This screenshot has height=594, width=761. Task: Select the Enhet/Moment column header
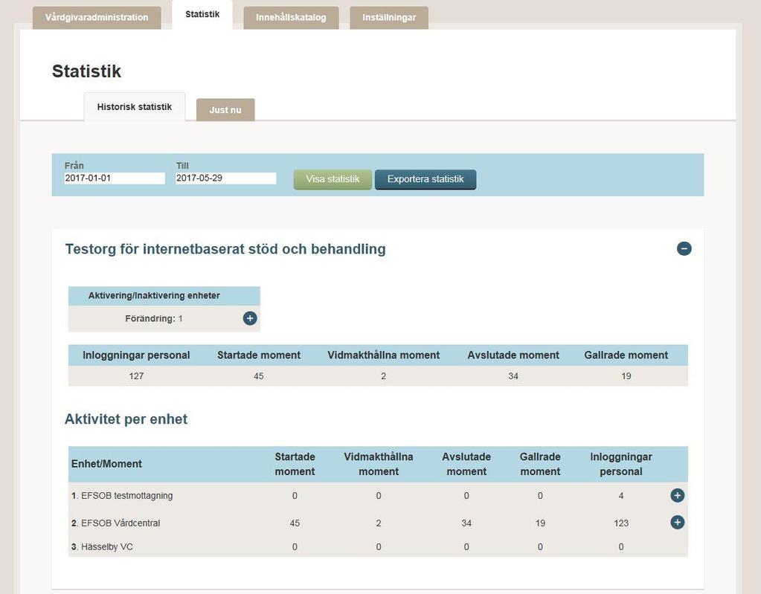(x=106, y=464)
